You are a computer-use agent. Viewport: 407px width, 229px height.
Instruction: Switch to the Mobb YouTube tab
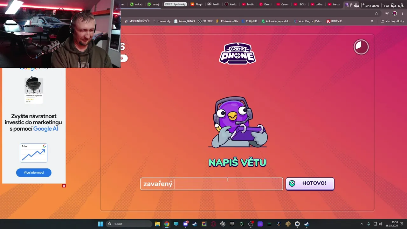point(248,4)
